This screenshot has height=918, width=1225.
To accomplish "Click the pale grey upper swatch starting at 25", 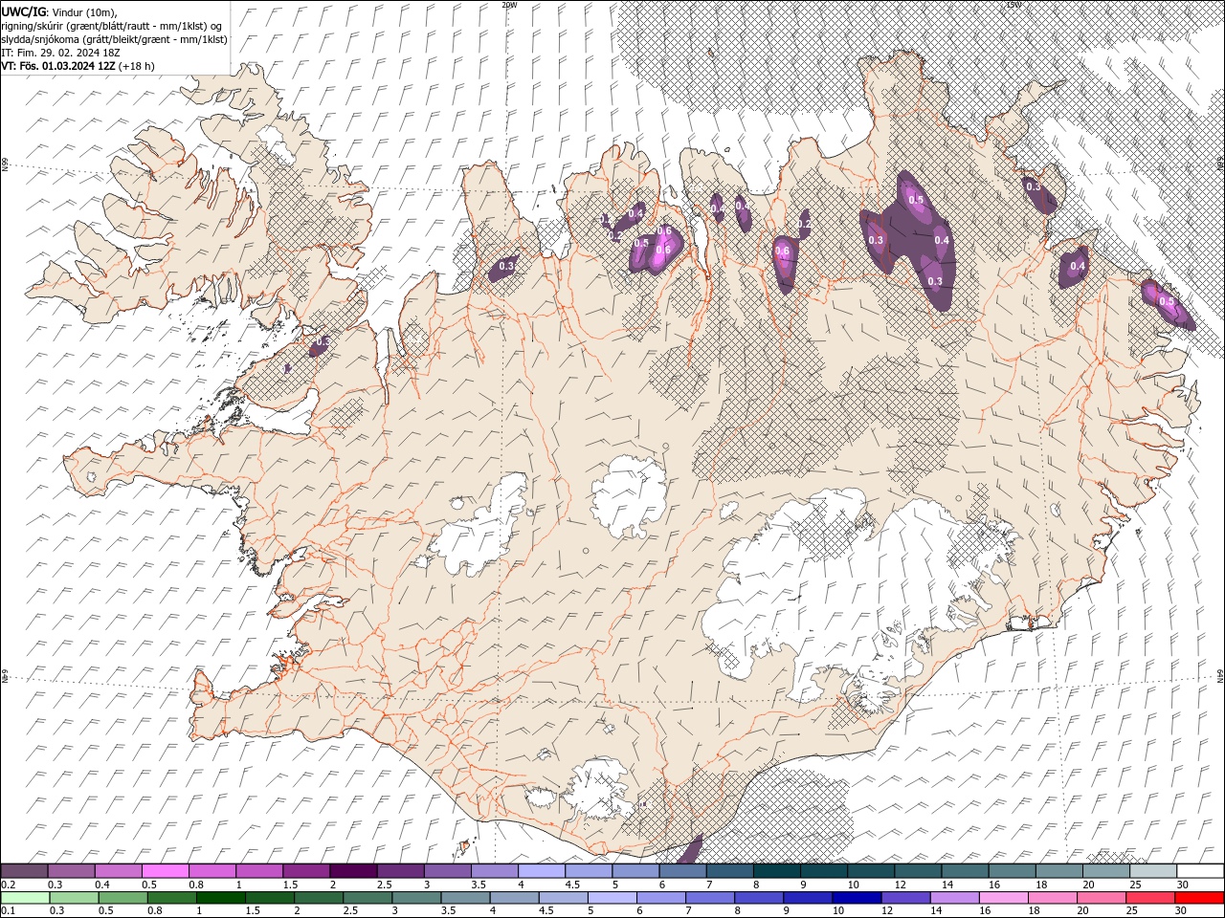I will 1151,870.
